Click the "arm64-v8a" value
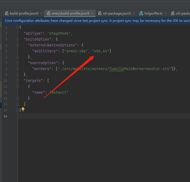Image resolution: width=190 pixels, height=182 pixels. coord(76,51)
